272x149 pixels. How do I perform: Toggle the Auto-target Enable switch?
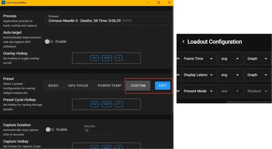tap(49, 42)
